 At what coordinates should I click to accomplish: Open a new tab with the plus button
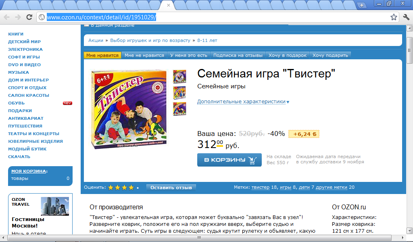(362, 5)
